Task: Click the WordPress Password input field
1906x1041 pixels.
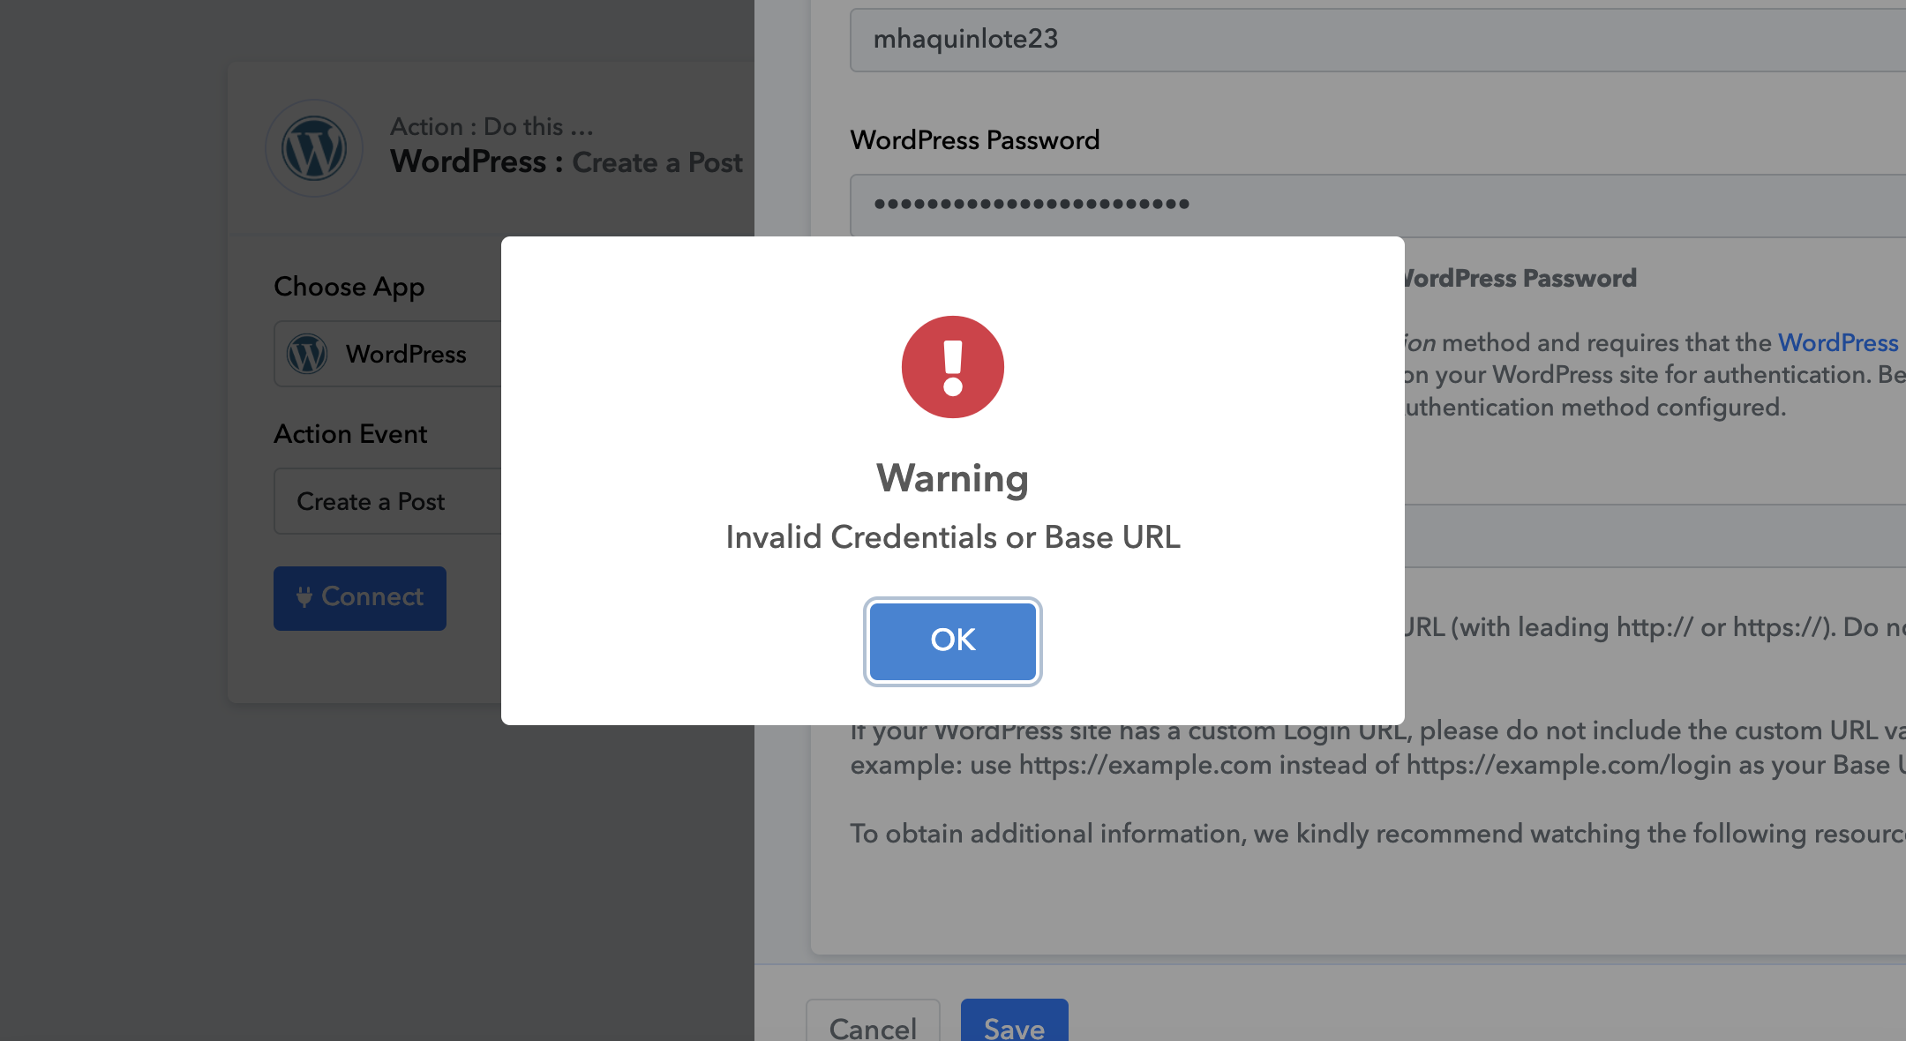Action: [x=1377, y=205]
